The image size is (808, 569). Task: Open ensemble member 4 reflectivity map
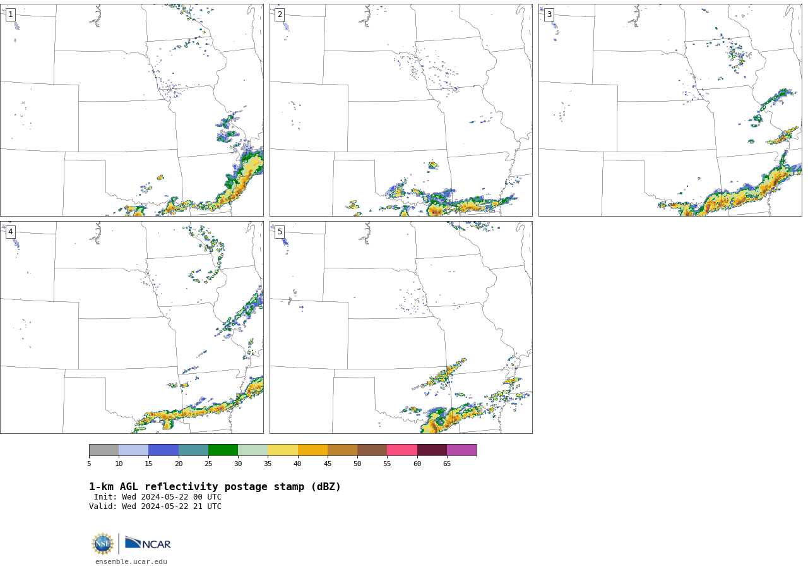point(131,327)
